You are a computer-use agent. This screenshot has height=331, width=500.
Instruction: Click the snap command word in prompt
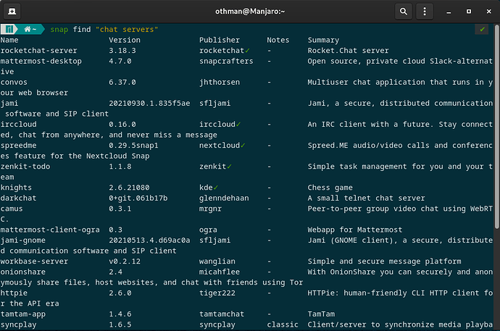pos(59,30)
